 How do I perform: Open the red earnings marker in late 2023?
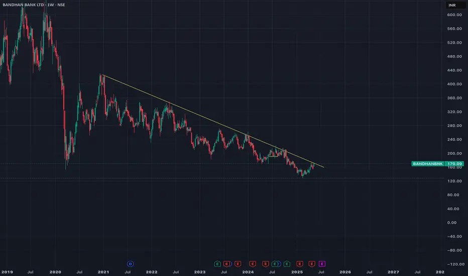[x=238, y=264]
